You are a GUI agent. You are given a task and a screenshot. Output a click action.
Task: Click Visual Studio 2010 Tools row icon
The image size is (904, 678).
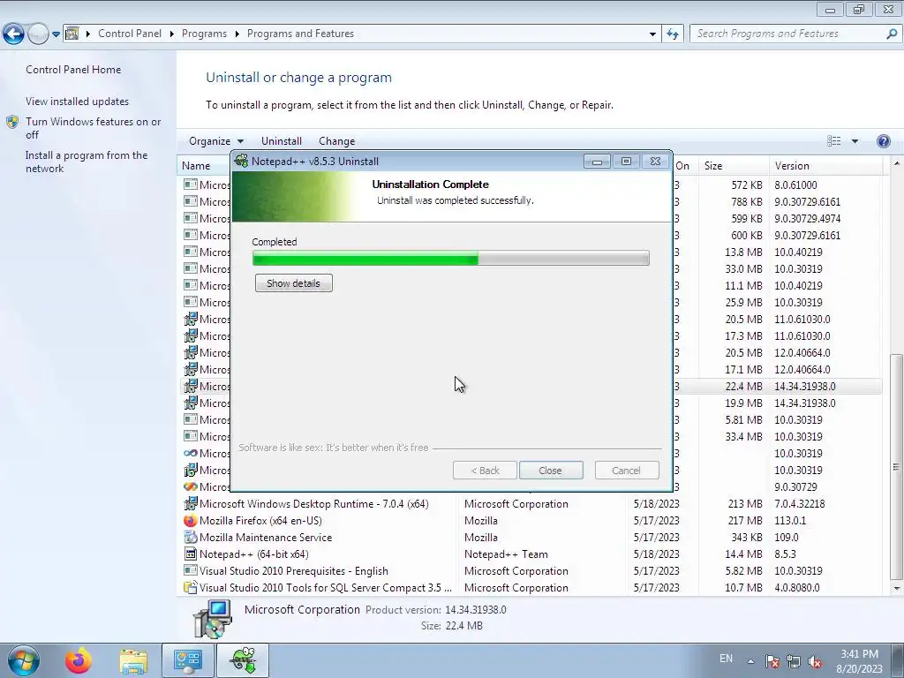point(191,587)
